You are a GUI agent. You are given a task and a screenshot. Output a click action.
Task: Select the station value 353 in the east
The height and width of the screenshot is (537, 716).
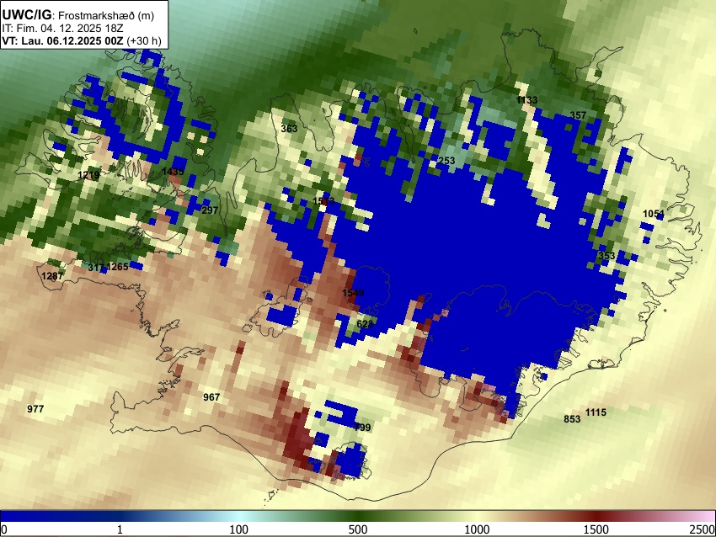tap(606, 256)
